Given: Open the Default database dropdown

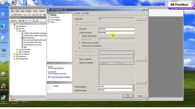Looking at the screenshot, I should pyautogui.click(x=133, y=86).
